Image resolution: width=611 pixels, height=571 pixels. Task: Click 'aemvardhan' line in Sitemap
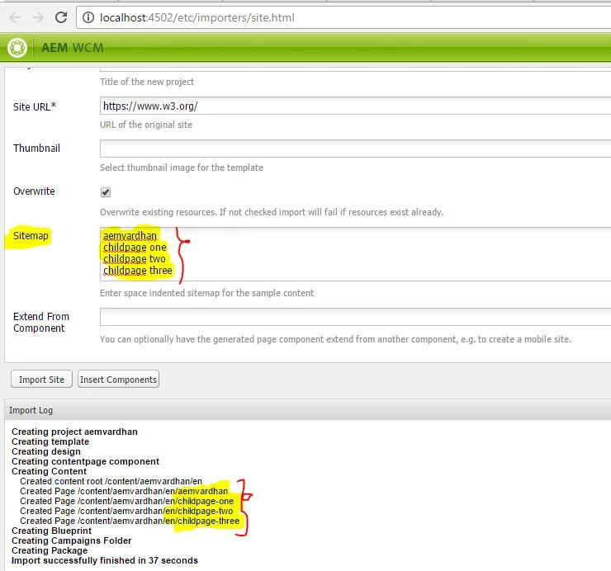coord(130,236)
